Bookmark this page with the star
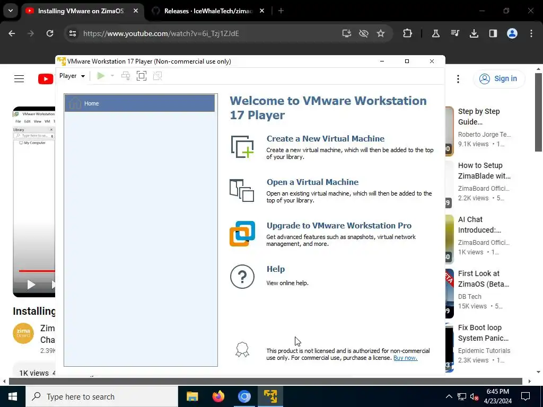543x407 pixels. [381, 33]
